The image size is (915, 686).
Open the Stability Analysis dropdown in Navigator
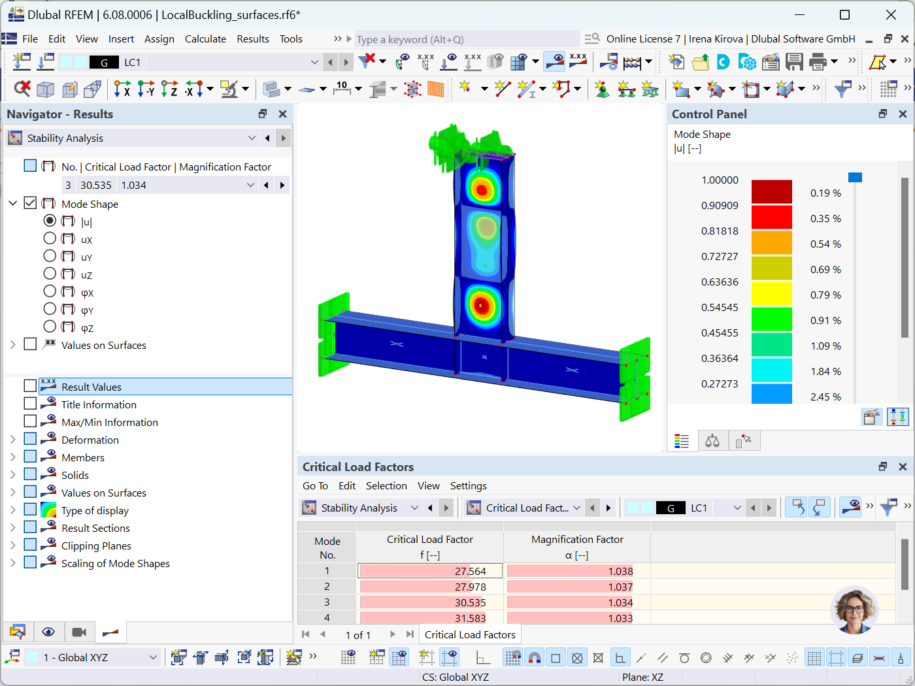252,138
